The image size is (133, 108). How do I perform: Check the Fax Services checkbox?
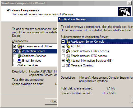coord(15,65)
